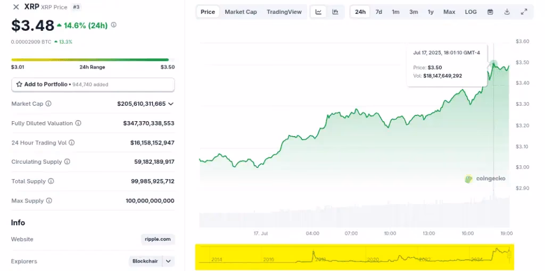
Task: Click the XRP logo icon
Action: tap(15, 7)
